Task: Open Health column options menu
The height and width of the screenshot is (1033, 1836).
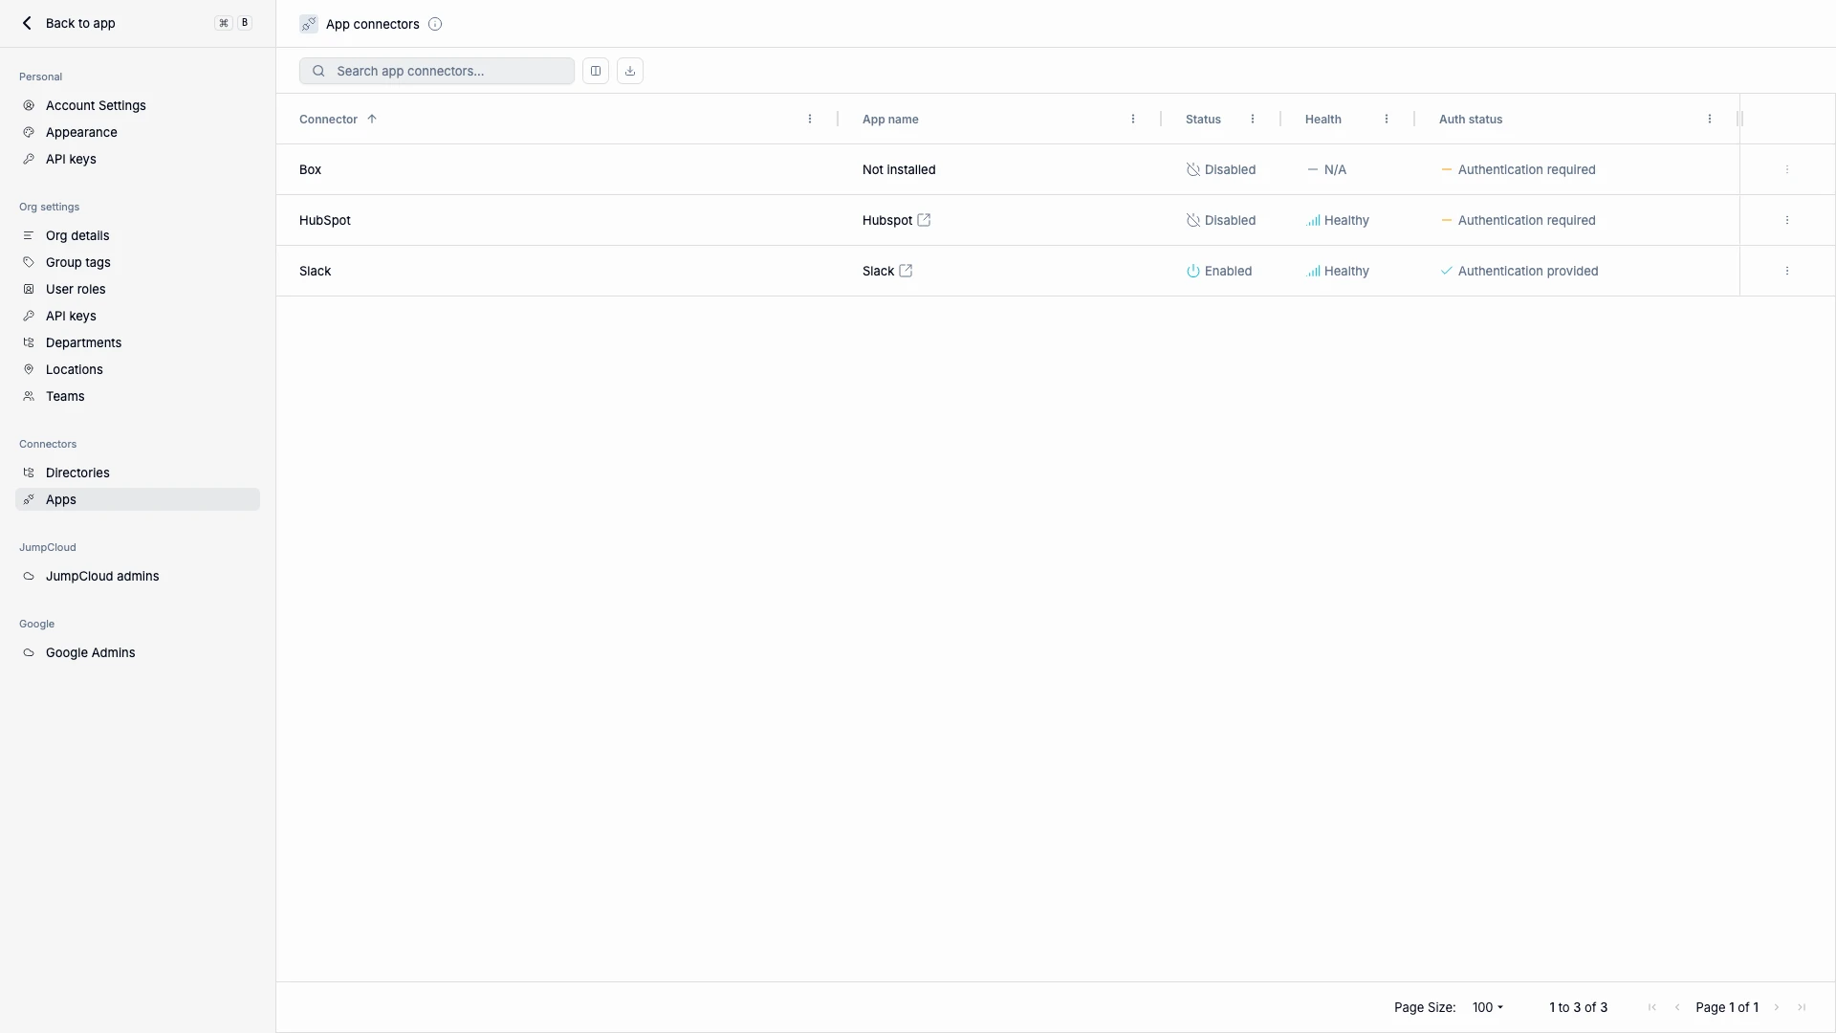Action: (x=1387, y=120)
